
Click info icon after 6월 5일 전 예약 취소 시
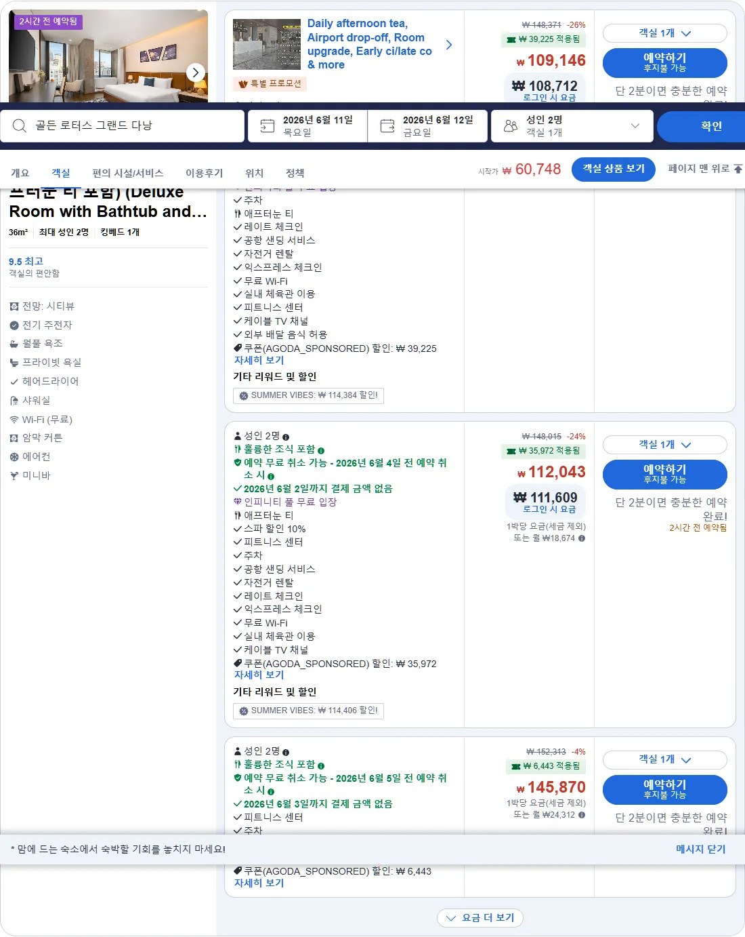pyautogui.click(x=271, y=791)
